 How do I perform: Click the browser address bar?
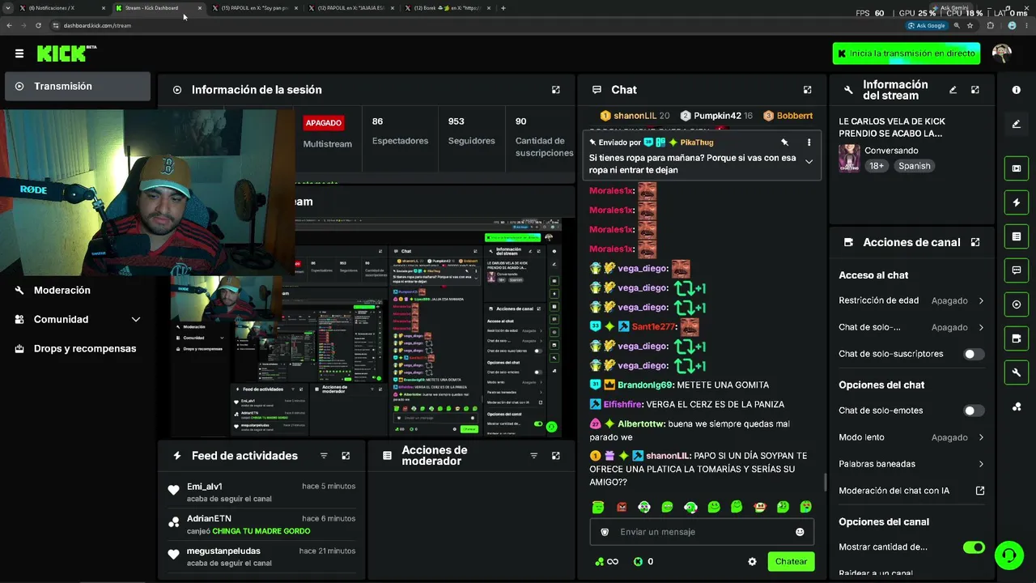click(478, 25)
